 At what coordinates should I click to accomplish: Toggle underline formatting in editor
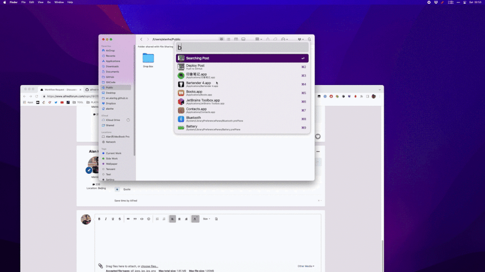pos(113,219)
